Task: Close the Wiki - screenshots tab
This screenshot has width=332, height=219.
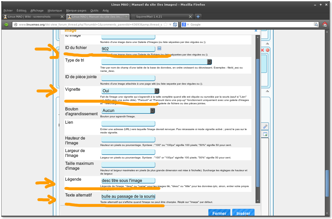Action: [x=62, y=17]
